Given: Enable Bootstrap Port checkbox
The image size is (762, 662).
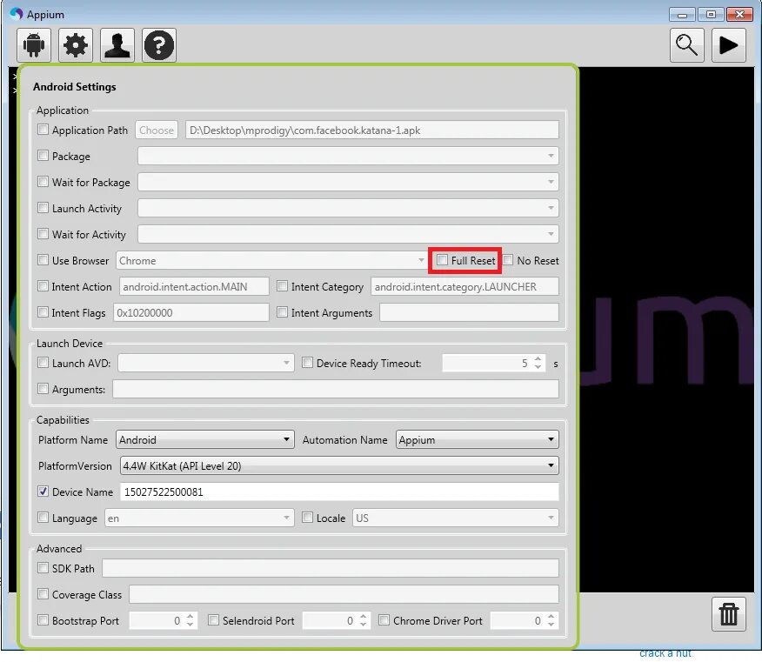Looking at the screenshot, I should [x=43, y=620].
